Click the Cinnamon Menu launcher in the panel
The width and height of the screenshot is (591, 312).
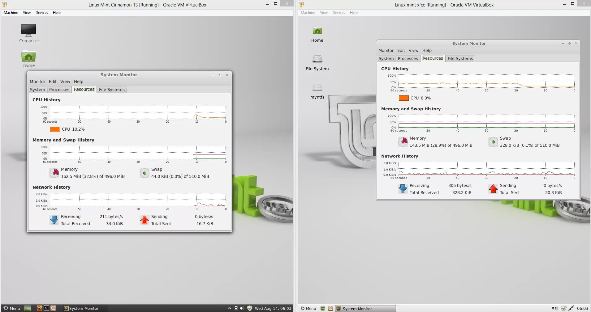point(12,308)
